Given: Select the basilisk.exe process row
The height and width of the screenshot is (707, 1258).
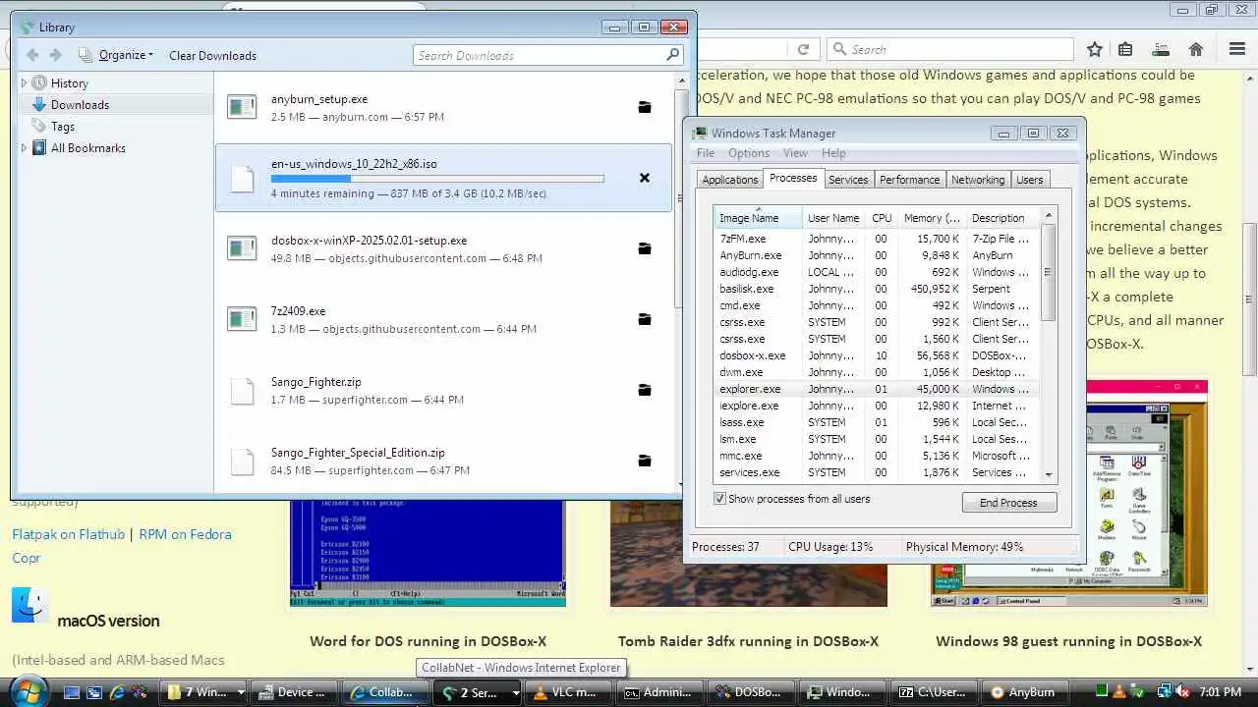Looking at the screenshot, I should pyautogui.click(x=875, y=289).
